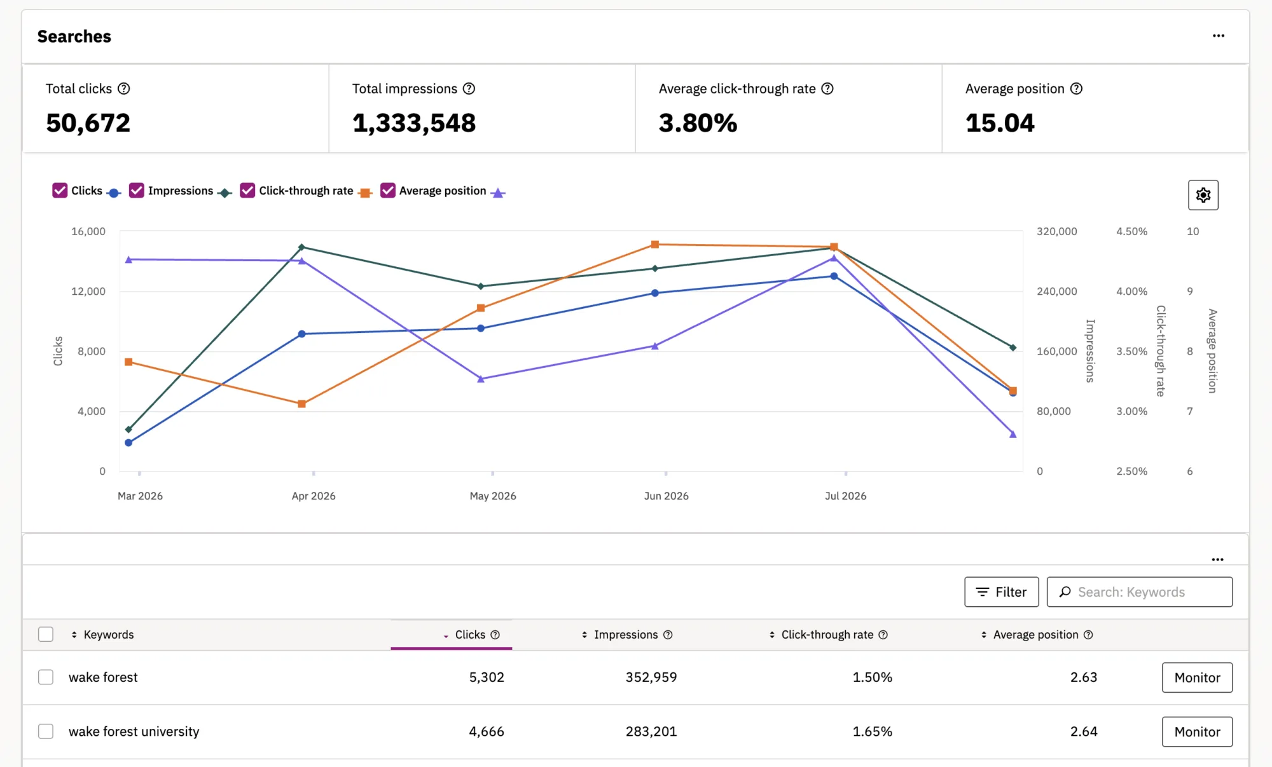The image size is (1272, 767).
Task: Click the wake forest university keyword text
Action: (134, 731)
